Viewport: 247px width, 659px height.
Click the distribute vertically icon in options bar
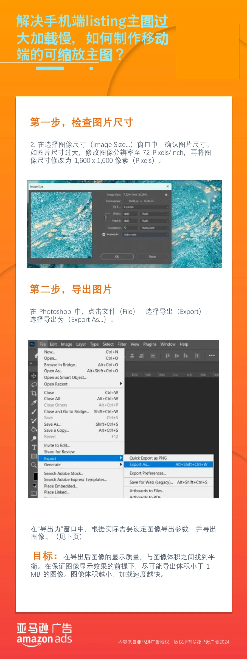coord(153,356)
